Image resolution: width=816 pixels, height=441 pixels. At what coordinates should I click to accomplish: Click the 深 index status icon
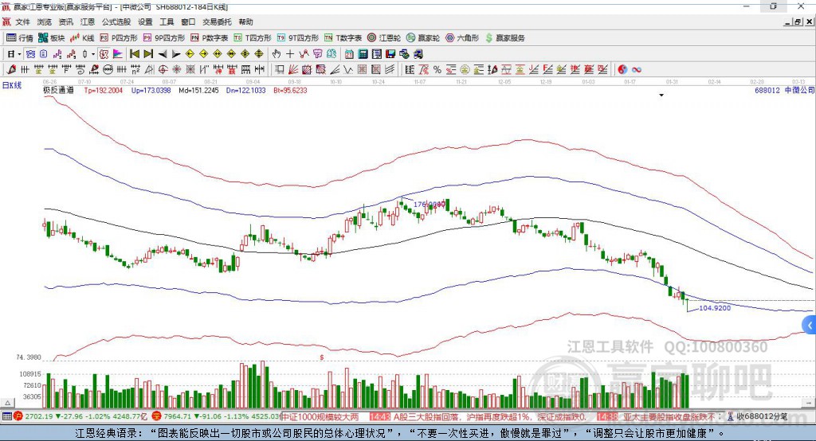[x=157, y=416]
